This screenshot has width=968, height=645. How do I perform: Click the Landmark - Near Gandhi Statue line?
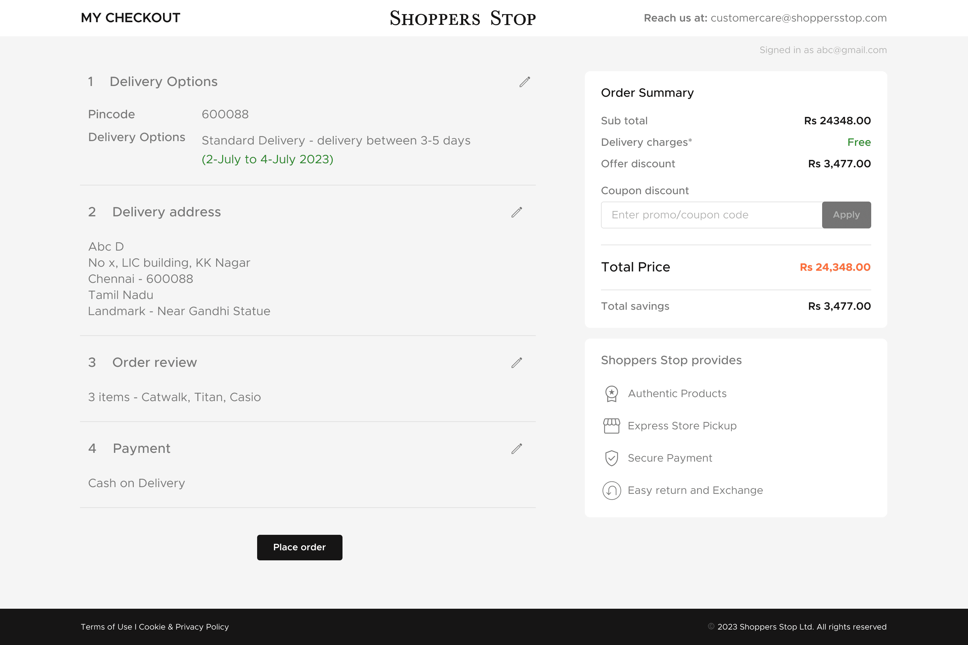click(x=179, y=311)
